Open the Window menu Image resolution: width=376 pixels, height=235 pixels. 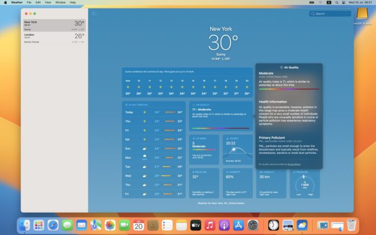61,2
